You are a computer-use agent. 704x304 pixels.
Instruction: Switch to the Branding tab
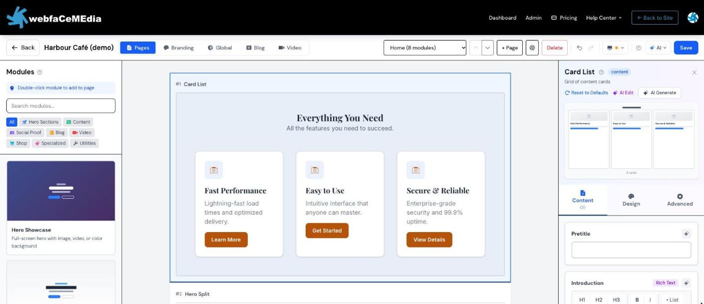pos(179,48)
